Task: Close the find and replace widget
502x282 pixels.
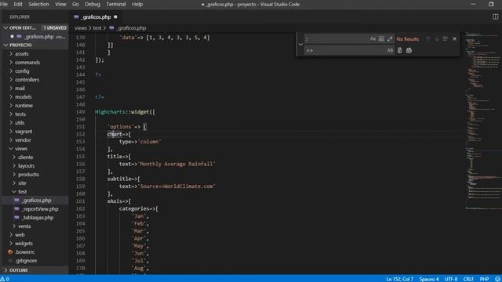Action: pos(455,39)
